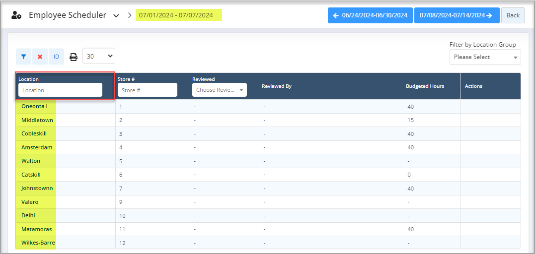Open the Reviewed filter dropdown
The height and width of the screenshot is (254, 535).
(x=219, y=90)
